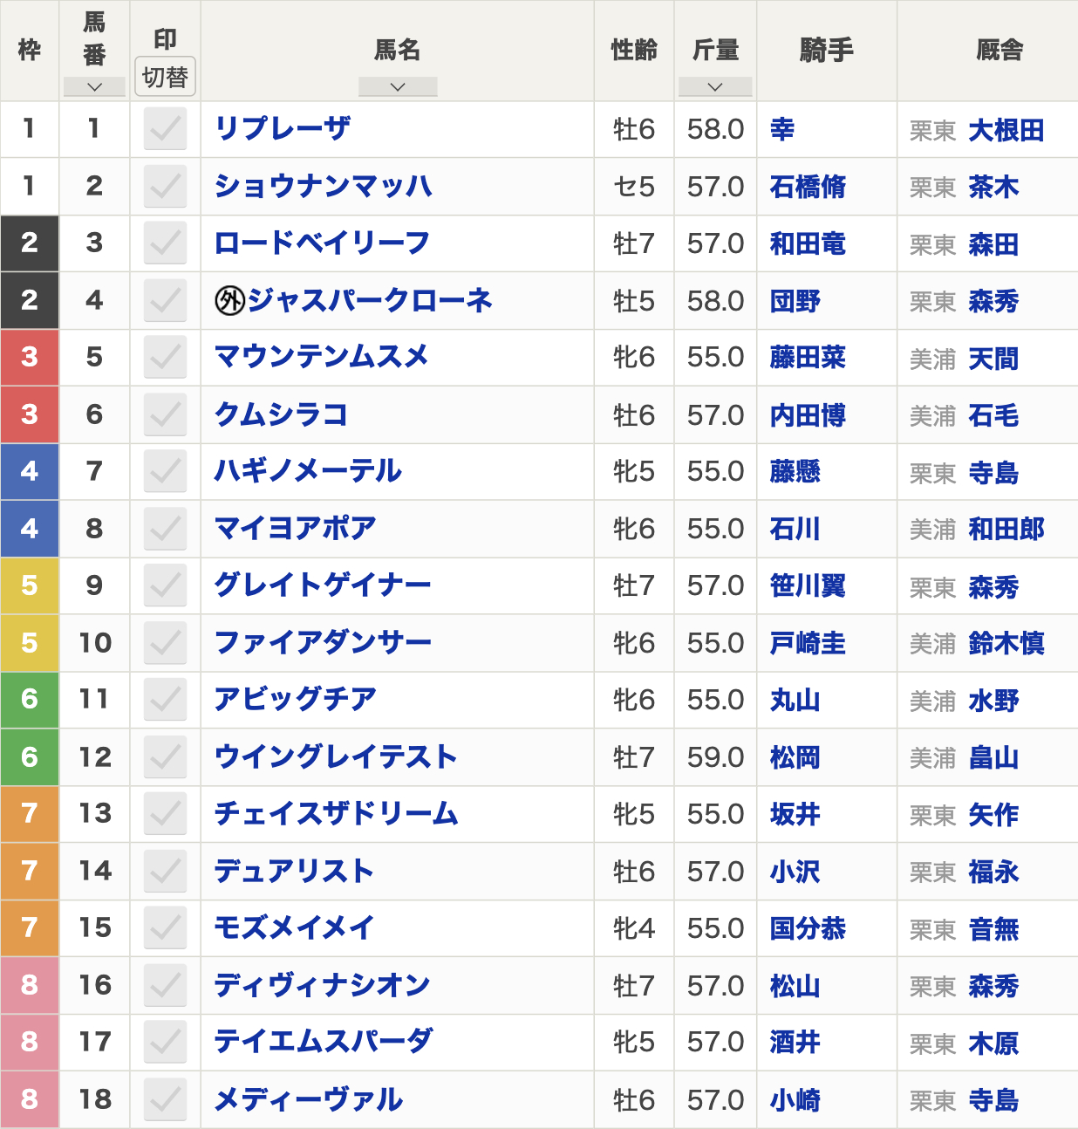Sort by horse number (馬番) dropdown arrow

coord(94,86)
